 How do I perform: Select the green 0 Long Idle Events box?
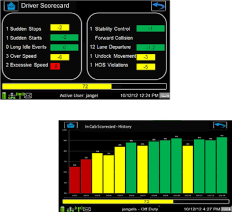pos(64,47)
